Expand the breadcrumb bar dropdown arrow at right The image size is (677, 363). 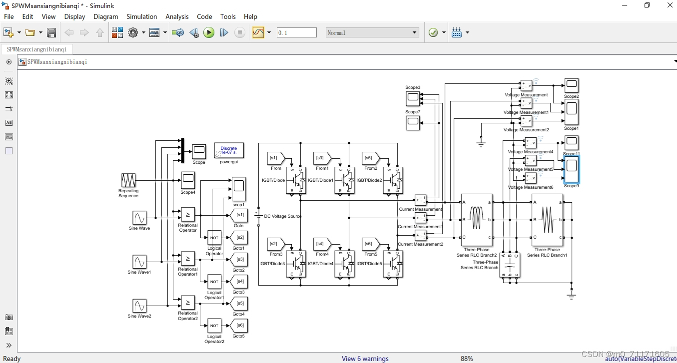point(675,61)
